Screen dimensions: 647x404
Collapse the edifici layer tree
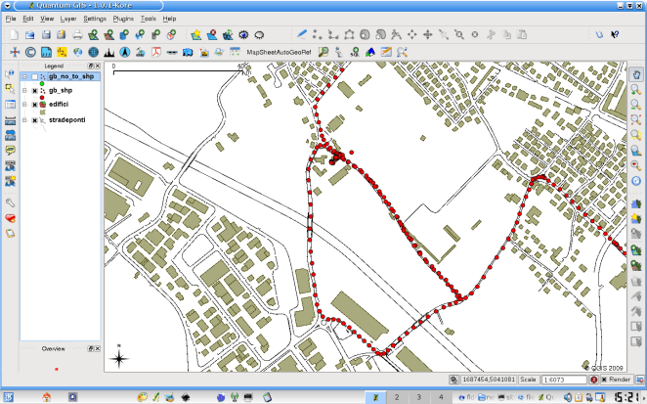pos(24,105)
